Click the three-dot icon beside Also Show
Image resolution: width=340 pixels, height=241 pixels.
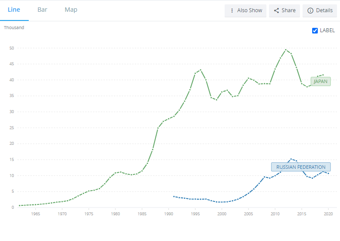(232, 10)
